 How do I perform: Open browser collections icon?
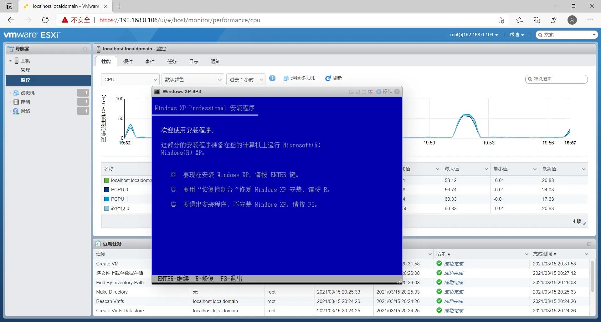click(537, 20)
